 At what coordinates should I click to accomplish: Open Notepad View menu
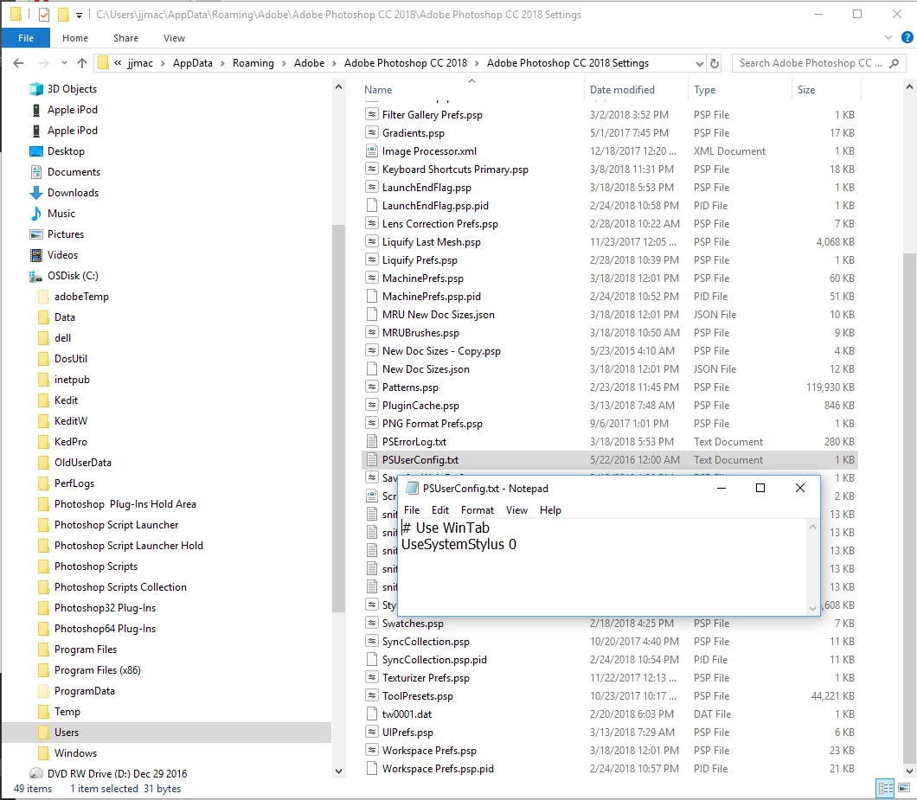click(516, 510)
